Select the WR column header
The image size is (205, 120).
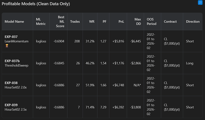92,22
